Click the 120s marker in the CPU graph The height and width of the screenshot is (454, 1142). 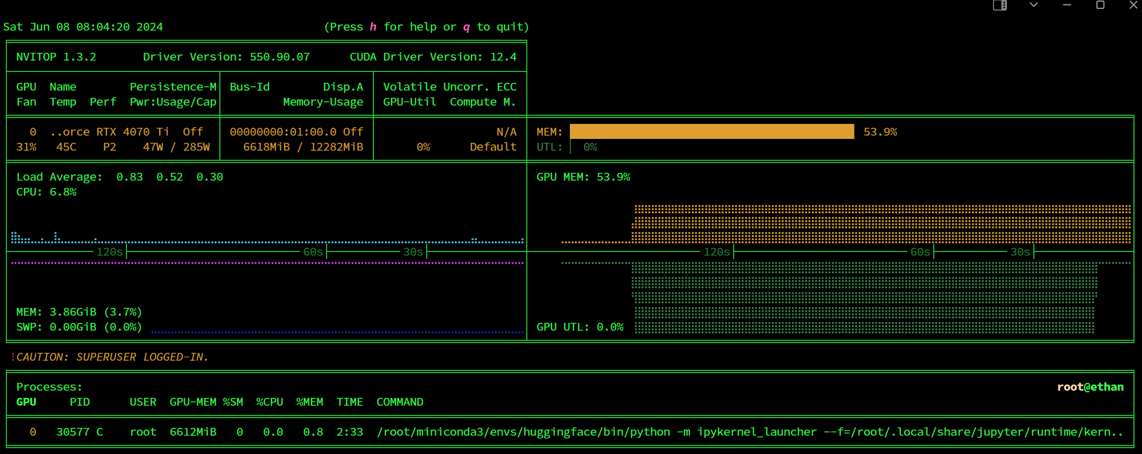(110, 252)
